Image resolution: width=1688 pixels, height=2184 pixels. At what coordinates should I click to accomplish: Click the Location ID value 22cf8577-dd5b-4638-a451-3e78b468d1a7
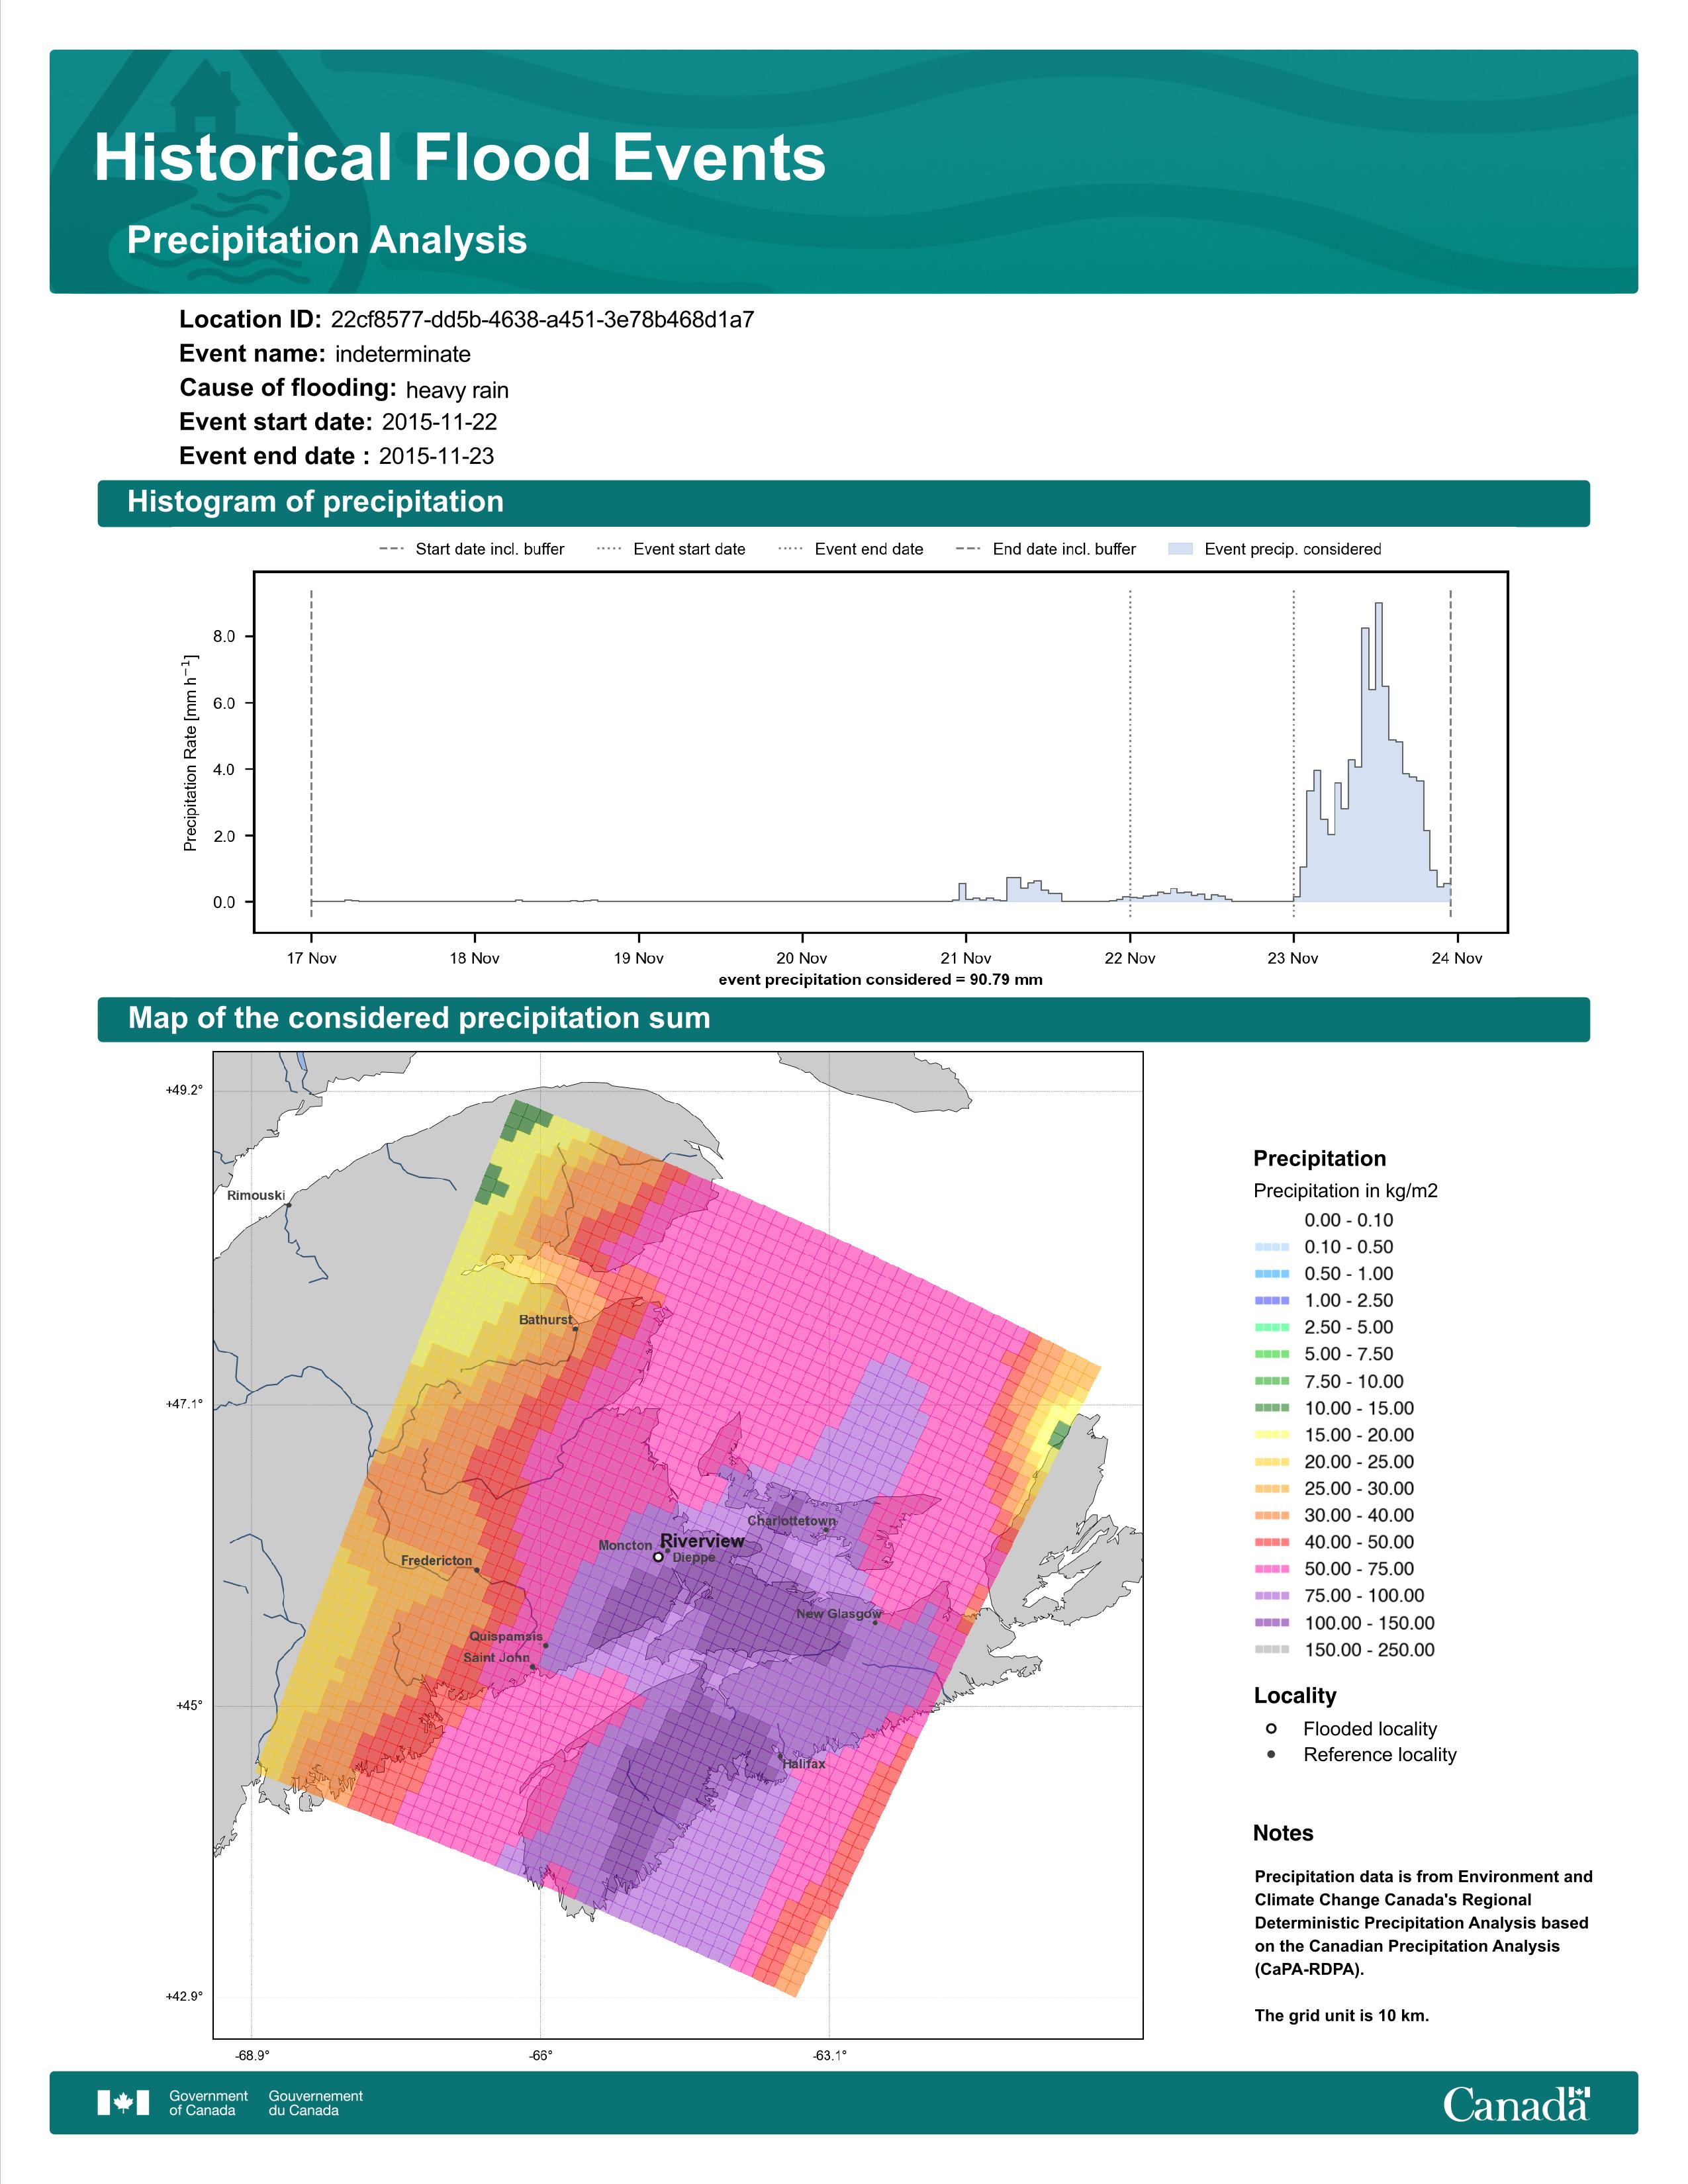coord(542,320)
